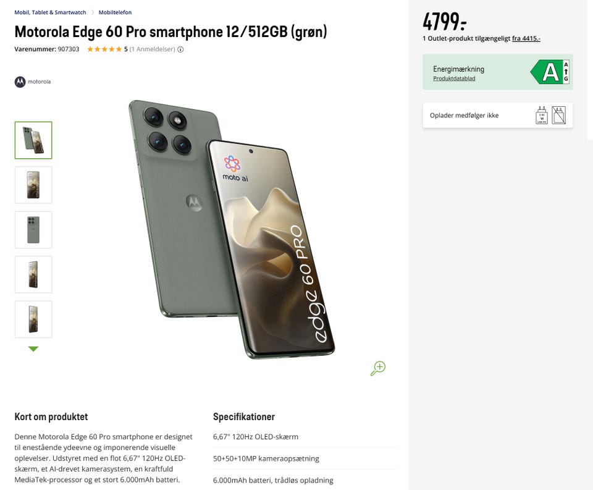Select the second thumbnail showing the phone front
Screen dimensions: 593x490
pyautogui.click(x=33, y=185)
